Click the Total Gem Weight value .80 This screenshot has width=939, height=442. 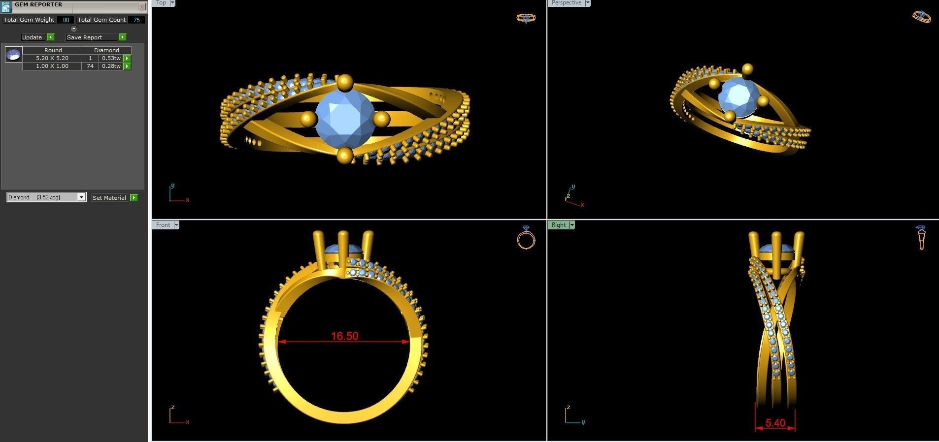pyautogui.click(x=65, y=20)
